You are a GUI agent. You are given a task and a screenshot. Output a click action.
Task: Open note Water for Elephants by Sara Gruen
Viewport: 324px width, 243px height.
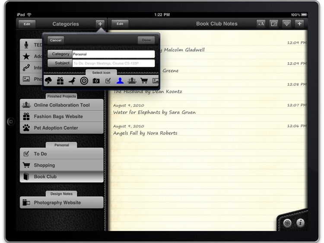pos(154,112)
